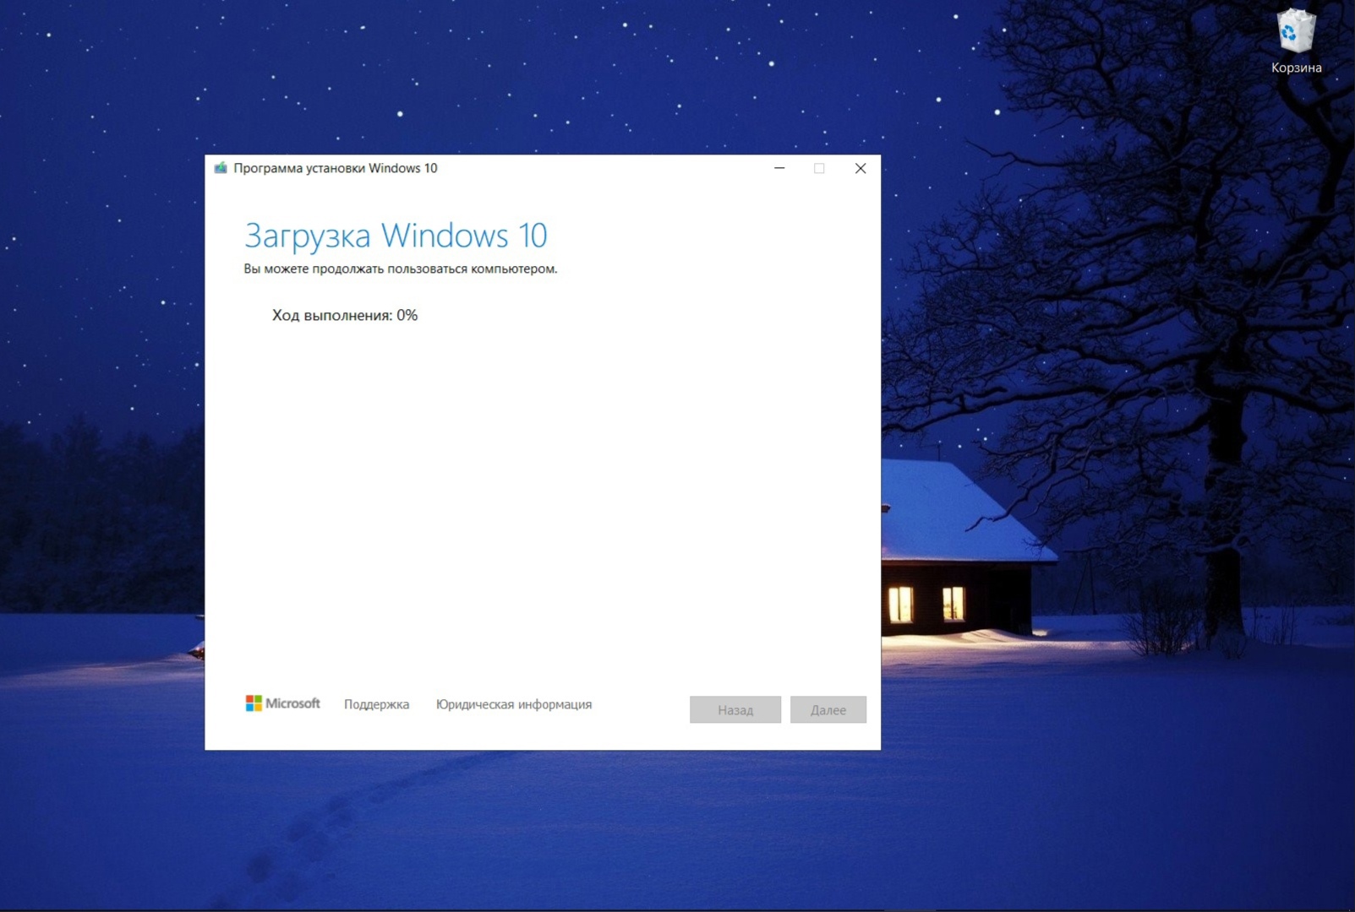Open the Юридическая информация legal link
The width and height of the screenshot is (1355, 912).
pos(514,704)
